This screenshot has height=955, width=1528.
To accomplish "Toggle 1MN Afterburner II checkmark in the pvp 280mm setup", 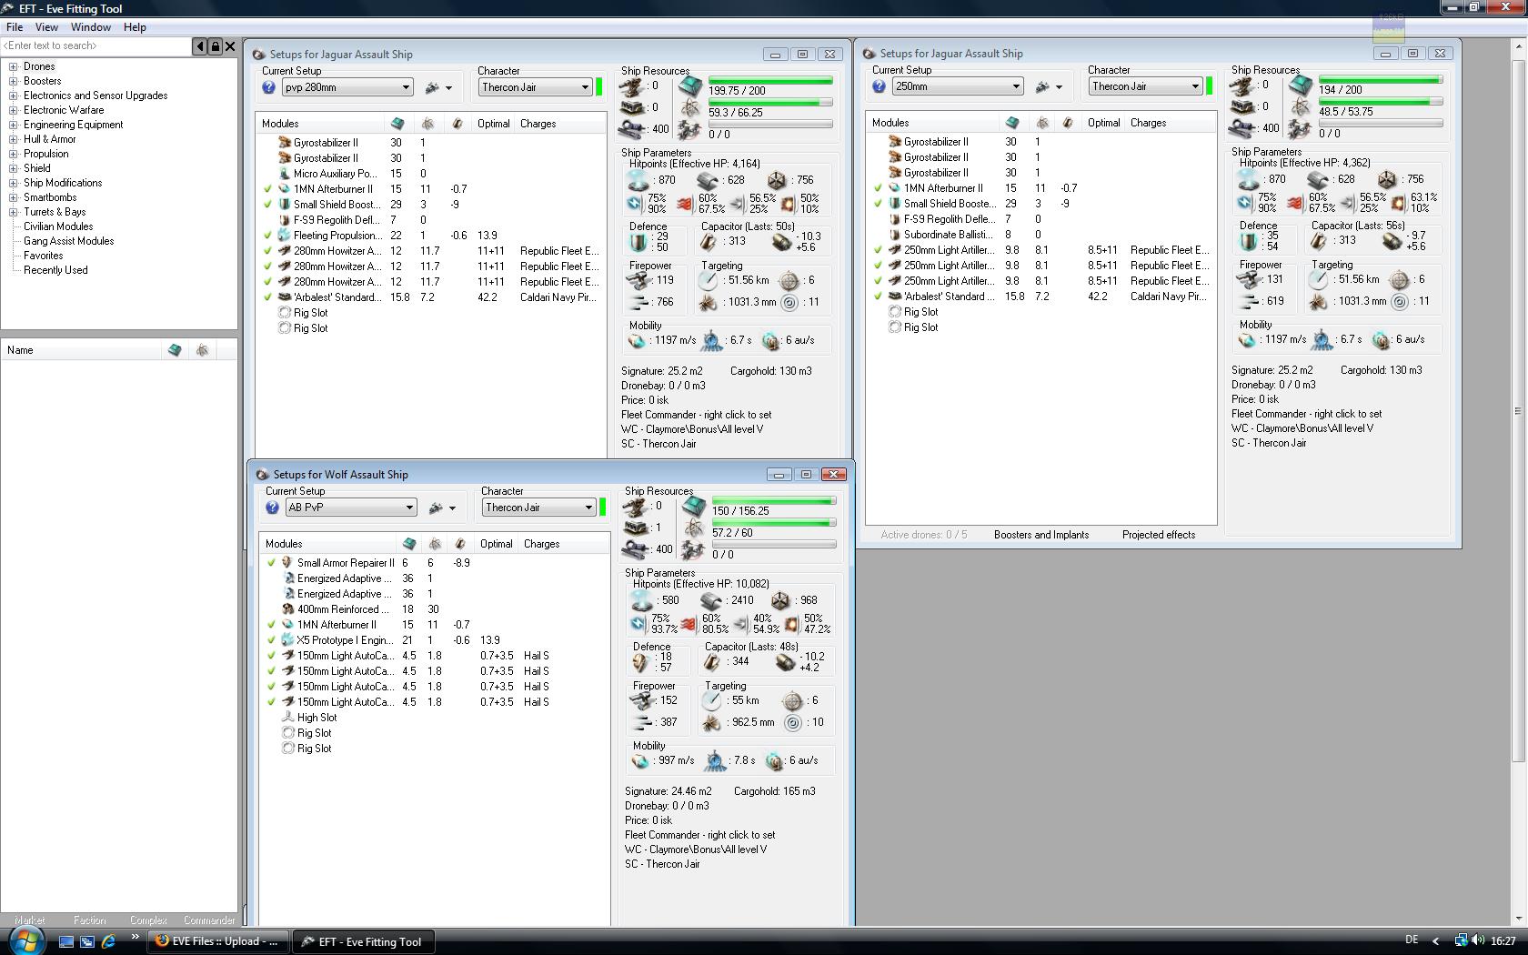I will click(268, 189).
